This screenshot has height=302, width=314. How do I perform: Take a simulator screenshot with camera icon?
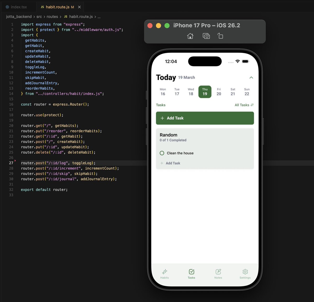[x=206, y=36]
